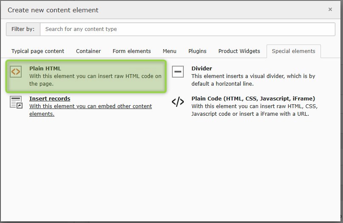Screen dimensions: 343x223
Task: Switch to the Typical page content tab
Action: 38,51
